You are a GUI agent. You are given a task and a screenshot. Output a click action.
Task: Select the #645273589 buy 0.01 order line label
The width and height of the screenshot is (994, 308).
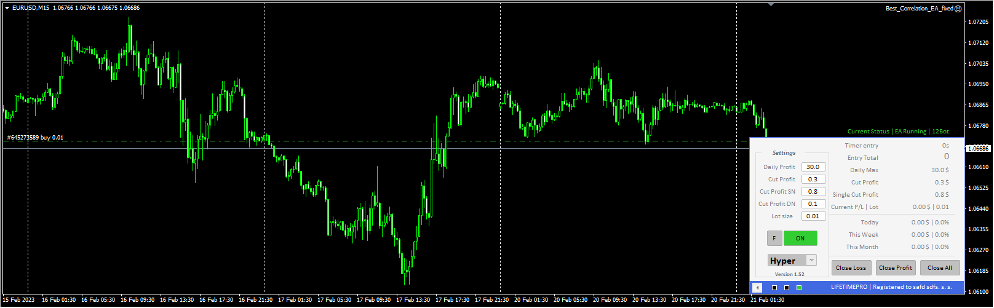coord(35,138)
